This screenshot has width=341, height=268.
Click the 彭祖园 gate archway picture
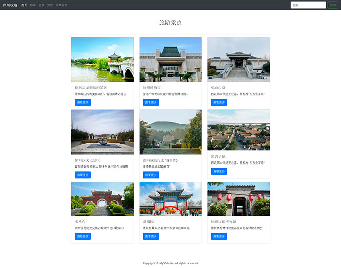[170, 199]
